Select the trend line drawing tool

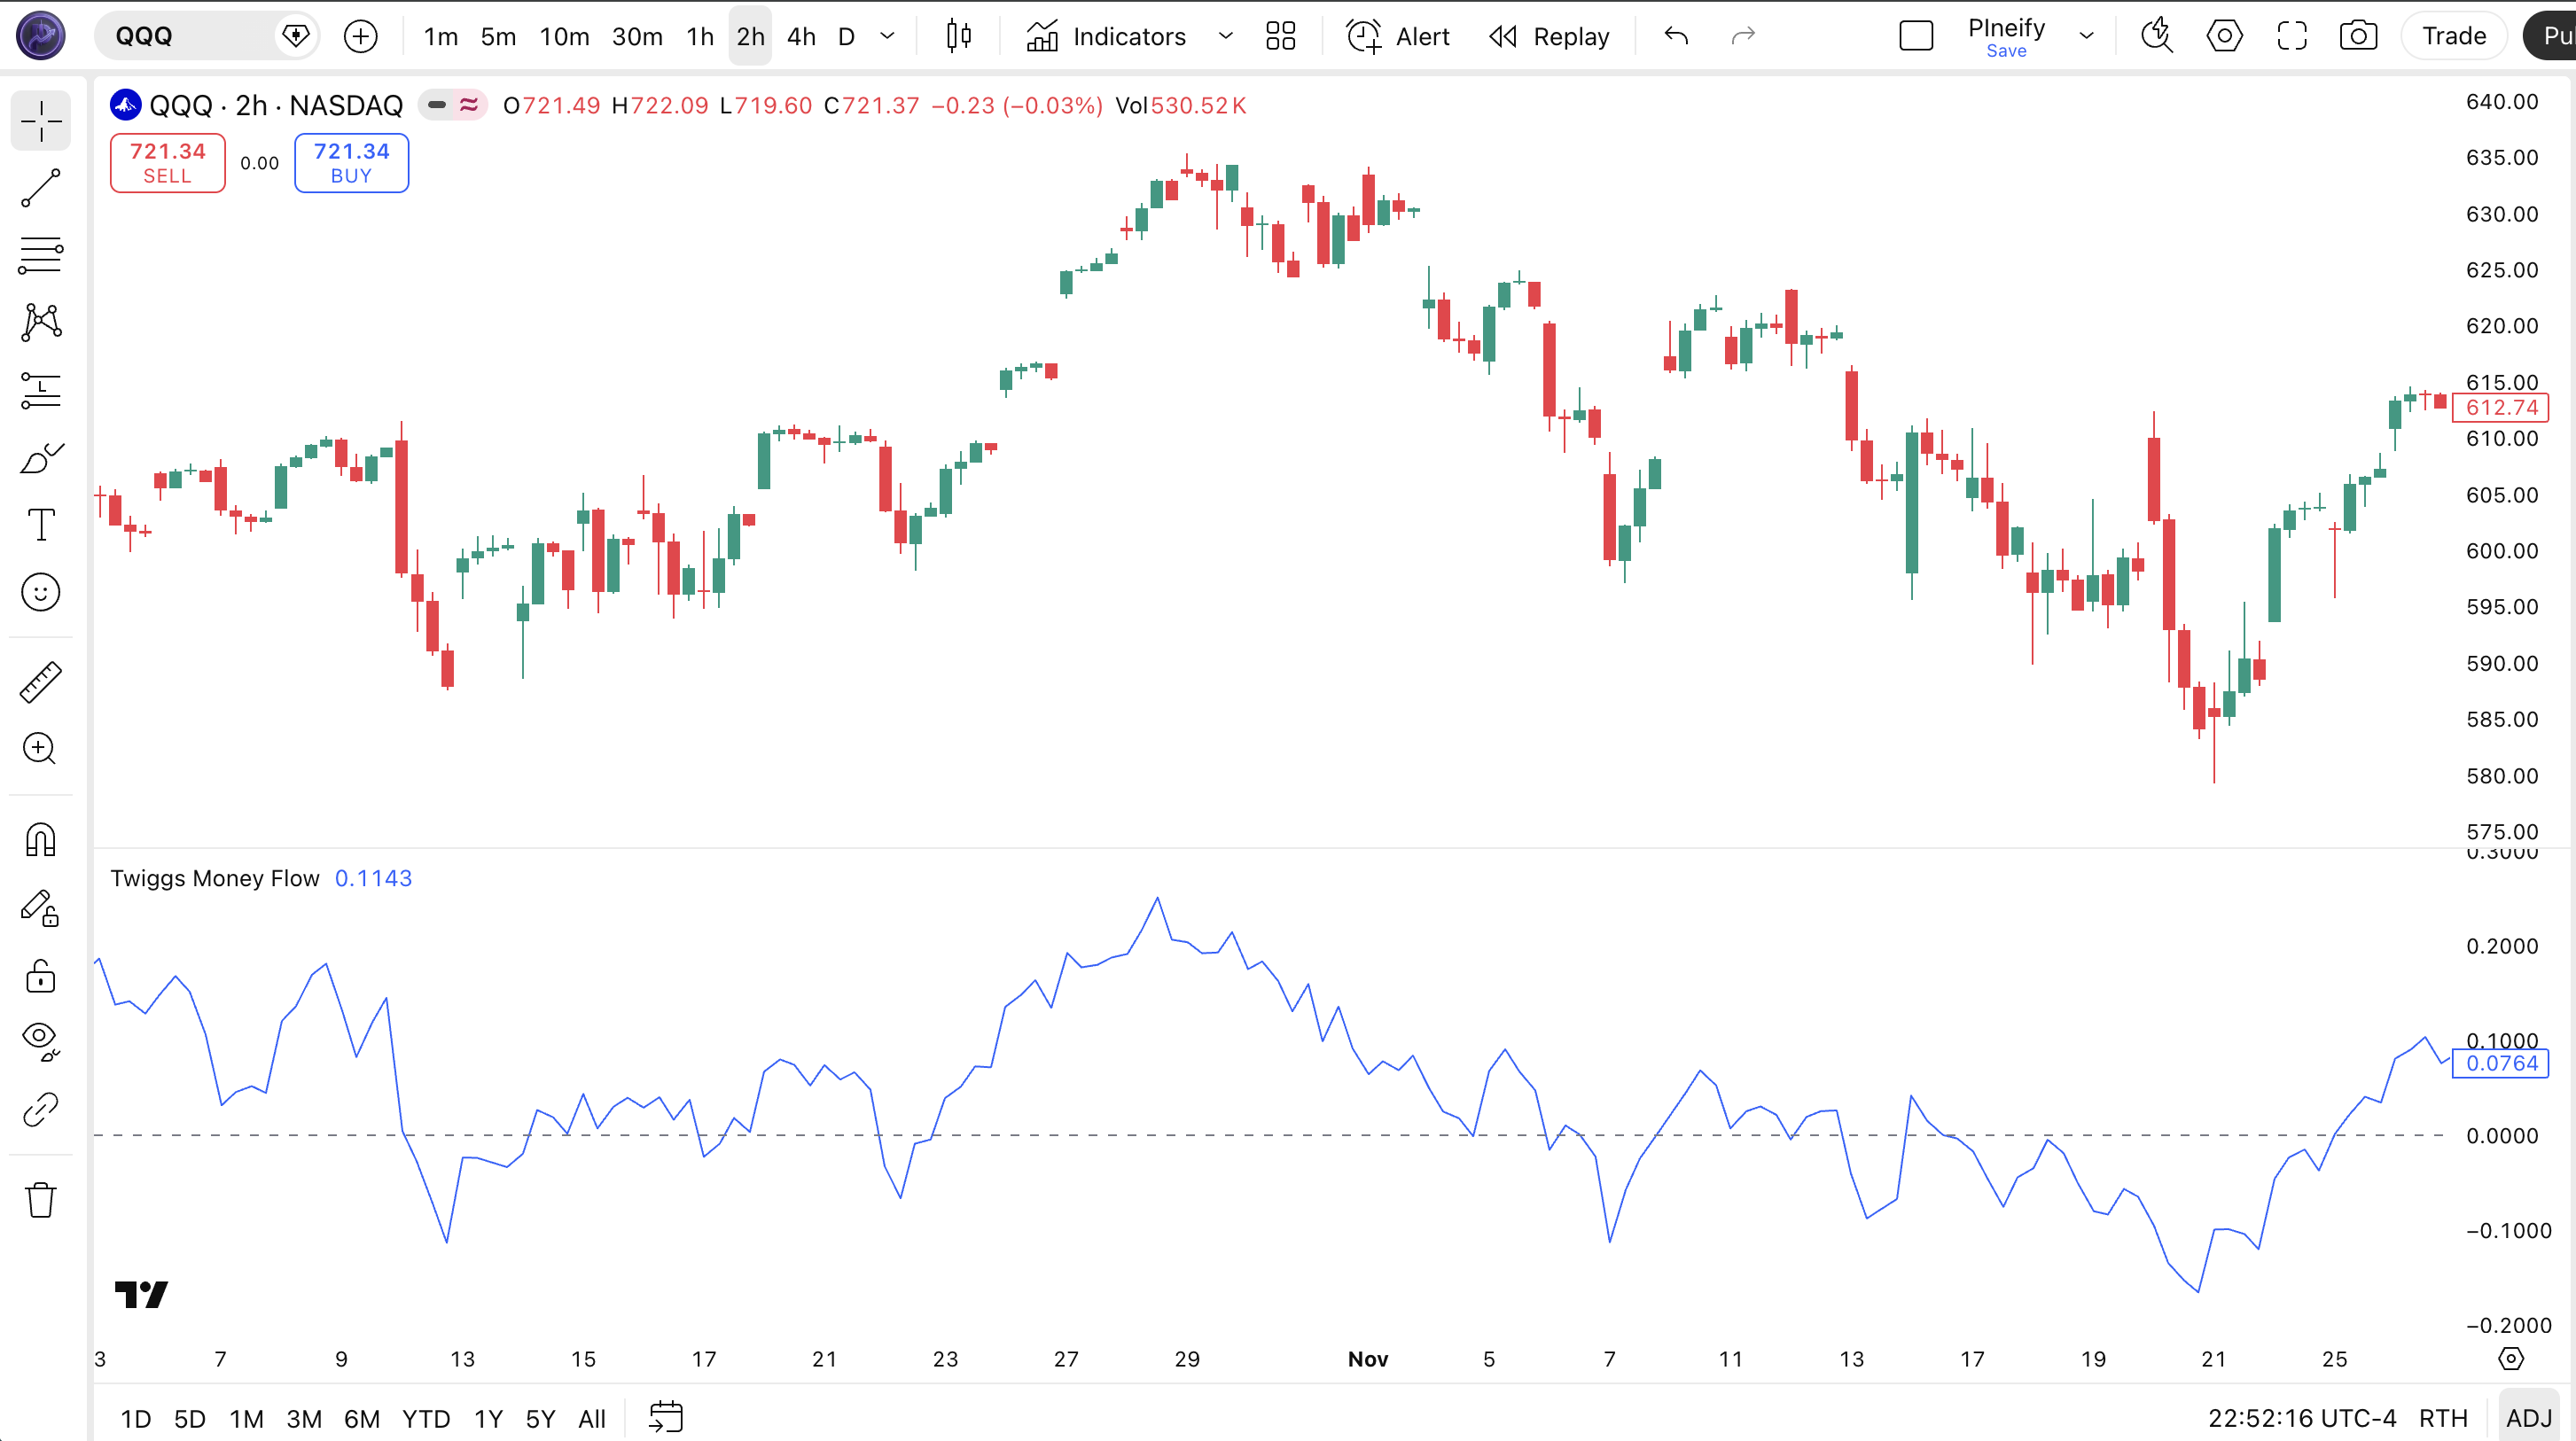point(41,188)
